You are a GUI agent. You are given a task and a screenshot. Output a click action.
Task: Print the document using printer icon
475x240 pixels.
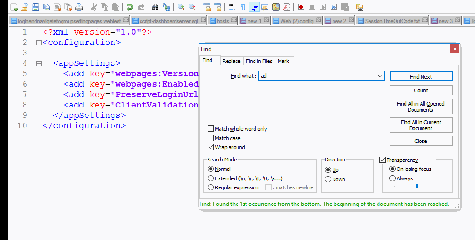pyautogui.click(x=79, y=7)
